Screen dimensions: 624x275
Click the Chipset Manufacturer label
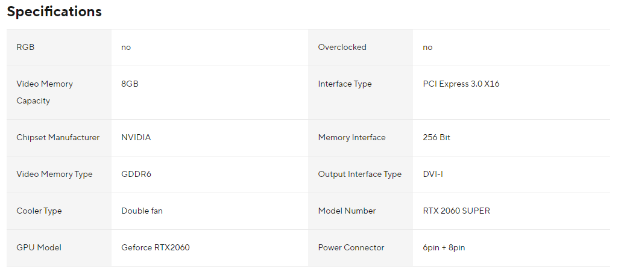point(58,138)
